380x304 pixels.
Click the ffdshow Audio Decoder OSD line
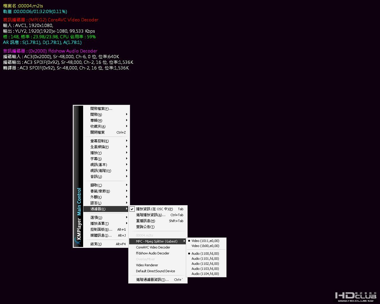[50, 51]
